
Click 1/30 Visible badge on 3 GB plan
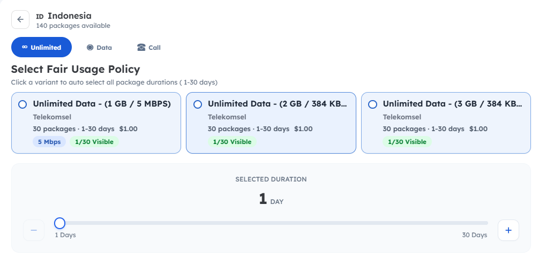tap(407, 142)
